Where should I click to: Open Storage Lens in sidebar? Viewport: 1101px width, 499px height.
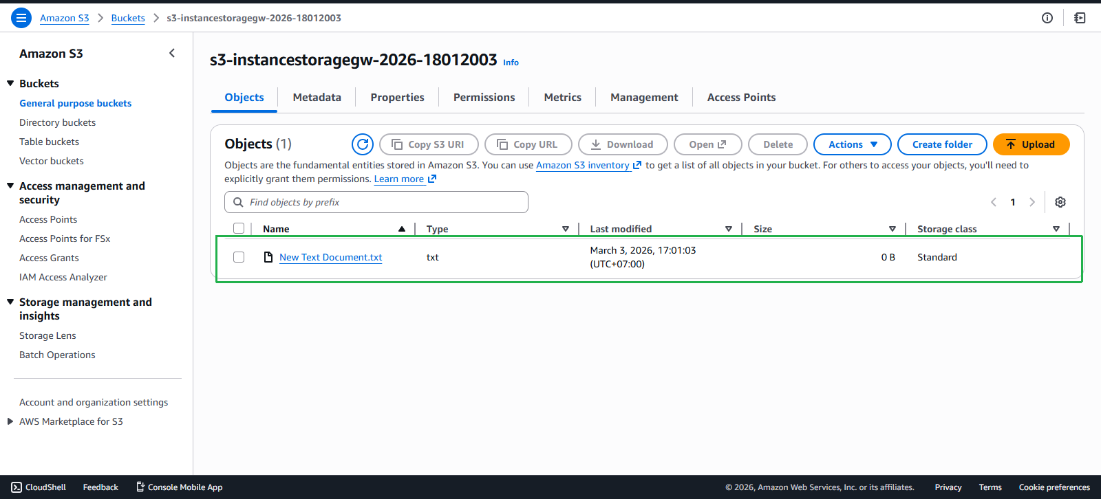48,335
